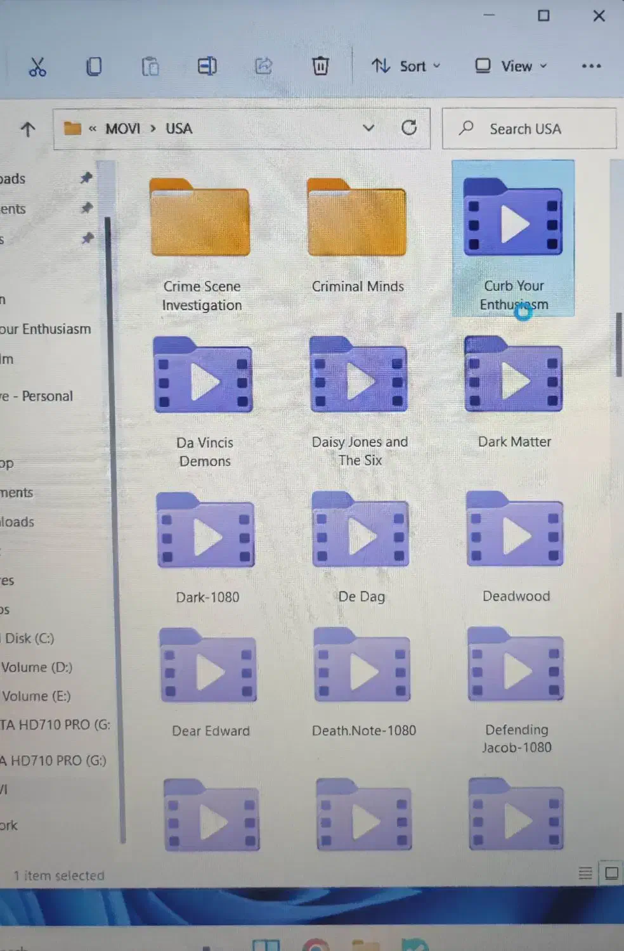
Task: Select Volume (D:) in navigation pane
Action: point(37,667)
